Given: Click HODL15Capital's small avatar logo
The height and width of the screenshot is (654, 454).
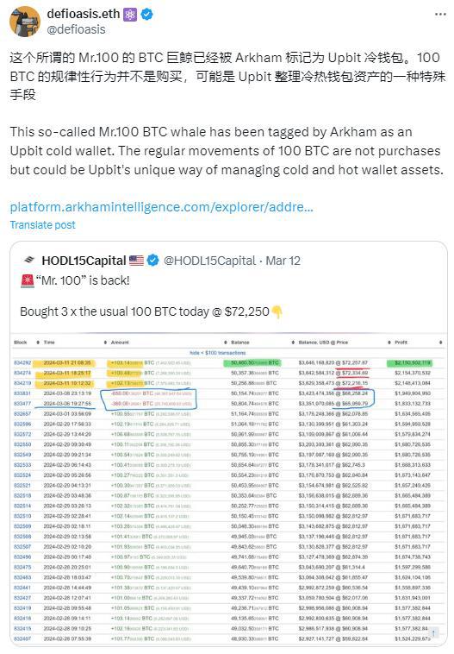Looking at the screenshot, I should point(28,261).
